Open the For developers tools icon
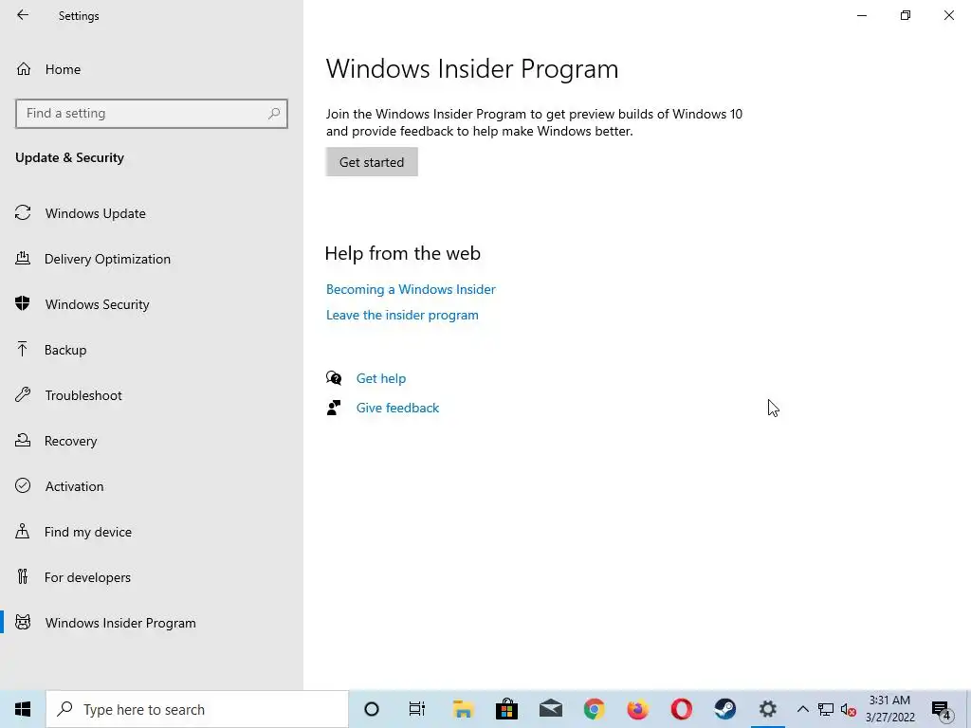971x728 pixels. tap(23, 577)
